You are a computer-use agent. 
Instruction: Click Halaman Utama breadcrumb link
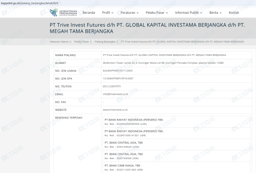point(59,42)
